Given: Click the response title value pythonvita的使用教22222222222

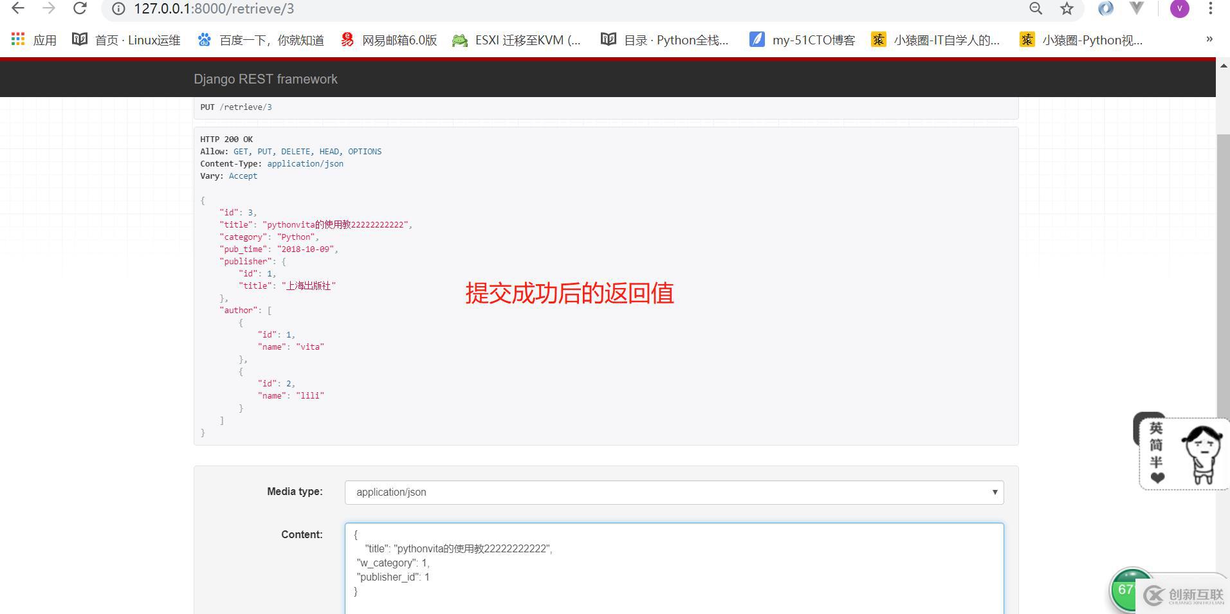Looking at the screenshot, I should [x=335, y=224].
